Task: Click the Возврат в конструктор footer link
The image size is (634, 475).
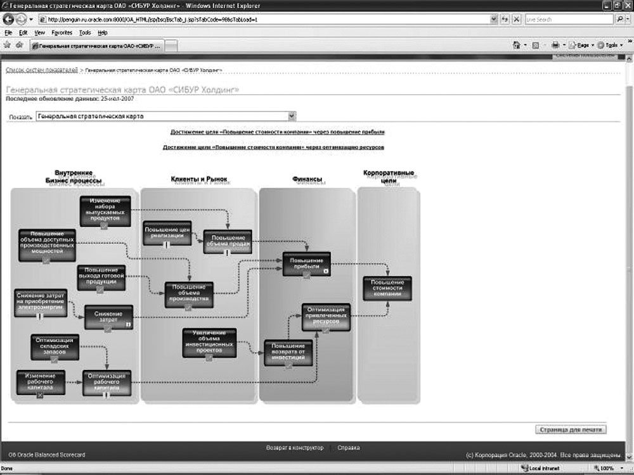Action: pyautogui.click(x=295, y=448)
